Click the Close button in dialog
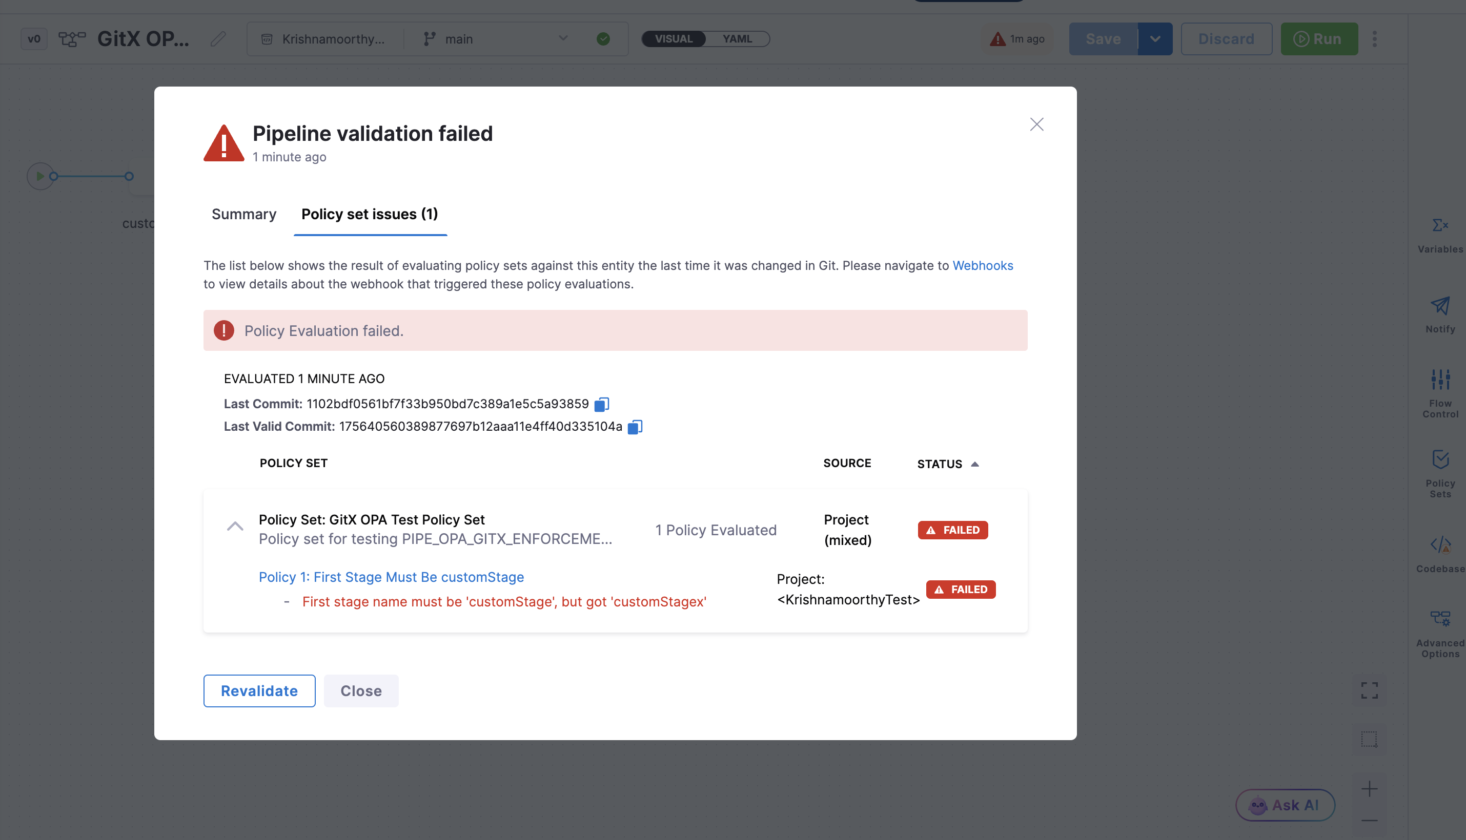Screen dimensions: 1466x840 361,690
